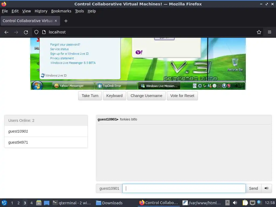
Task: Click the guest10901 username label by input
Action: coord(109,188)
